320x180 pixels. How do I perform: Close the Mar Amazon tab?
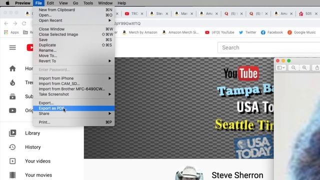point(191,13)
